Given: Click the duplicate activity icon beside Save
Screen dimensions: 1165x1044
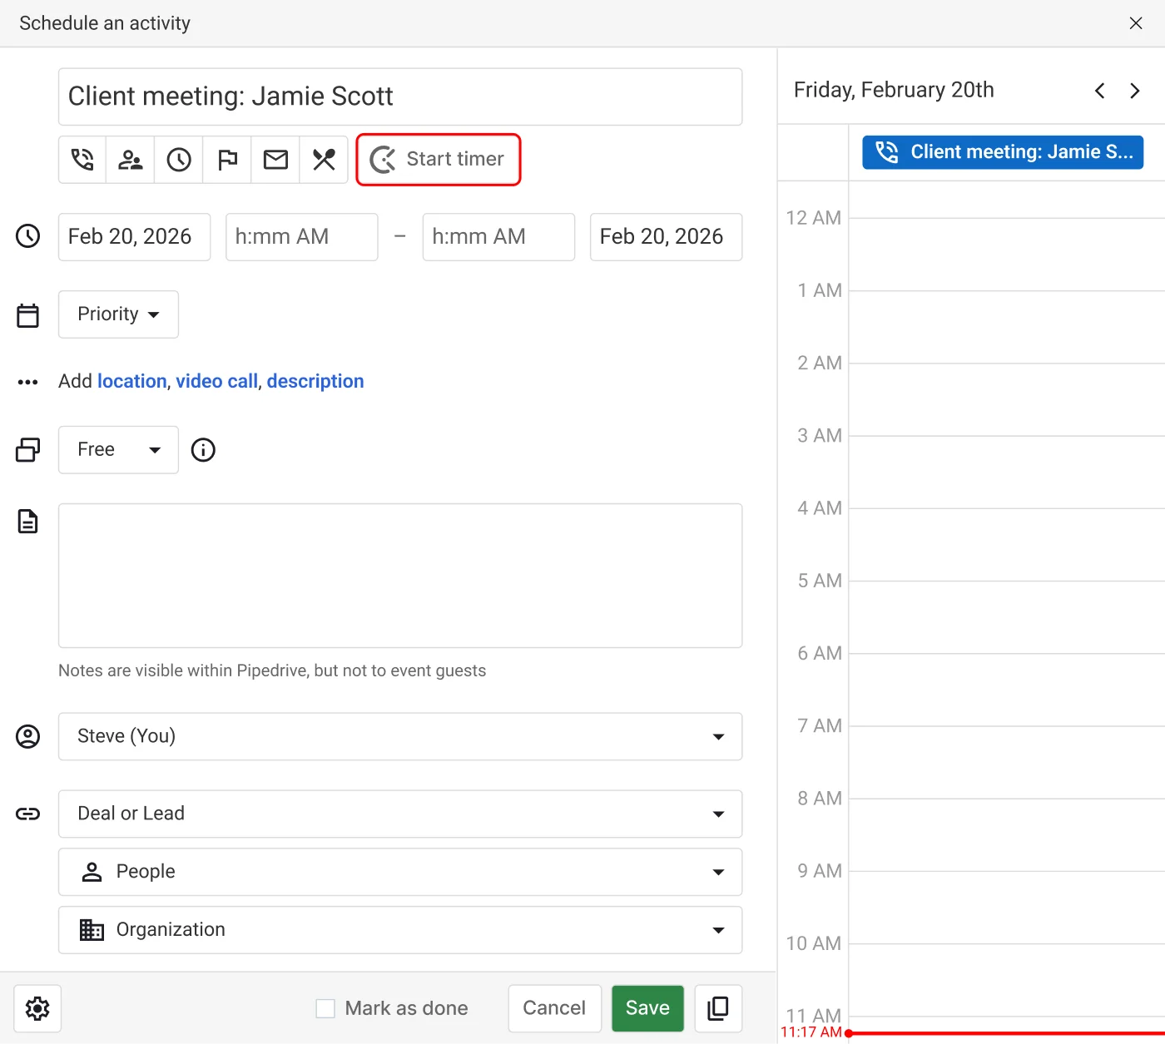Looking at the screenshot, I should coord(717,1008).
